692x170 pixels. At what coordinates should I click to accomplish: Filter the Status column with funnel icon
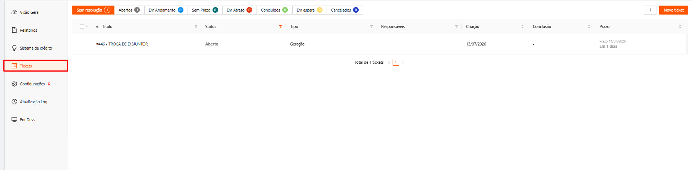(280, 26)
